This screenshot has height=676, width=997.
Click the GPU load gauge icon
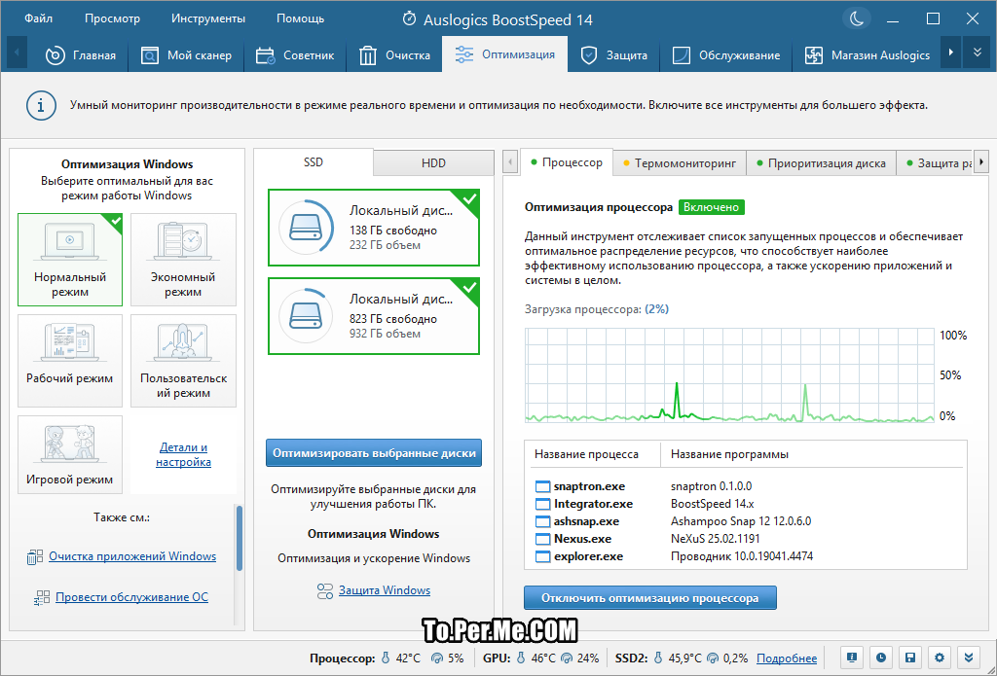coord(568,658)
